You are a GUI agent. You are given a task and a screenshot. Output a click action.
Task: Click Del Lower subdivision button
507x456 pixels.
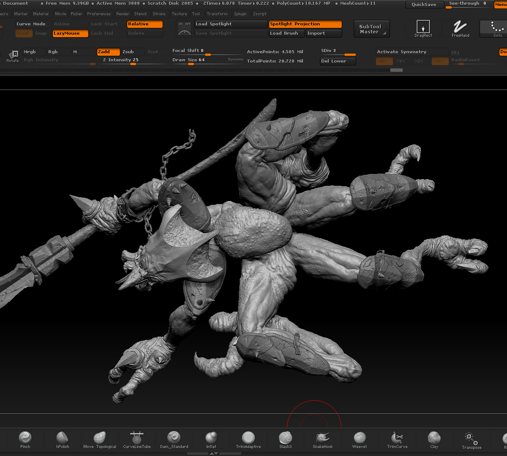(x=338, y=61)
